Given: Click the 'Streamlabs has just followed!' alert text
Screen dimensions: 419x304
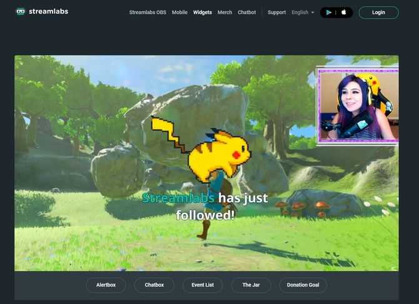Looking at the screenshot, I should tap(205, 207).
